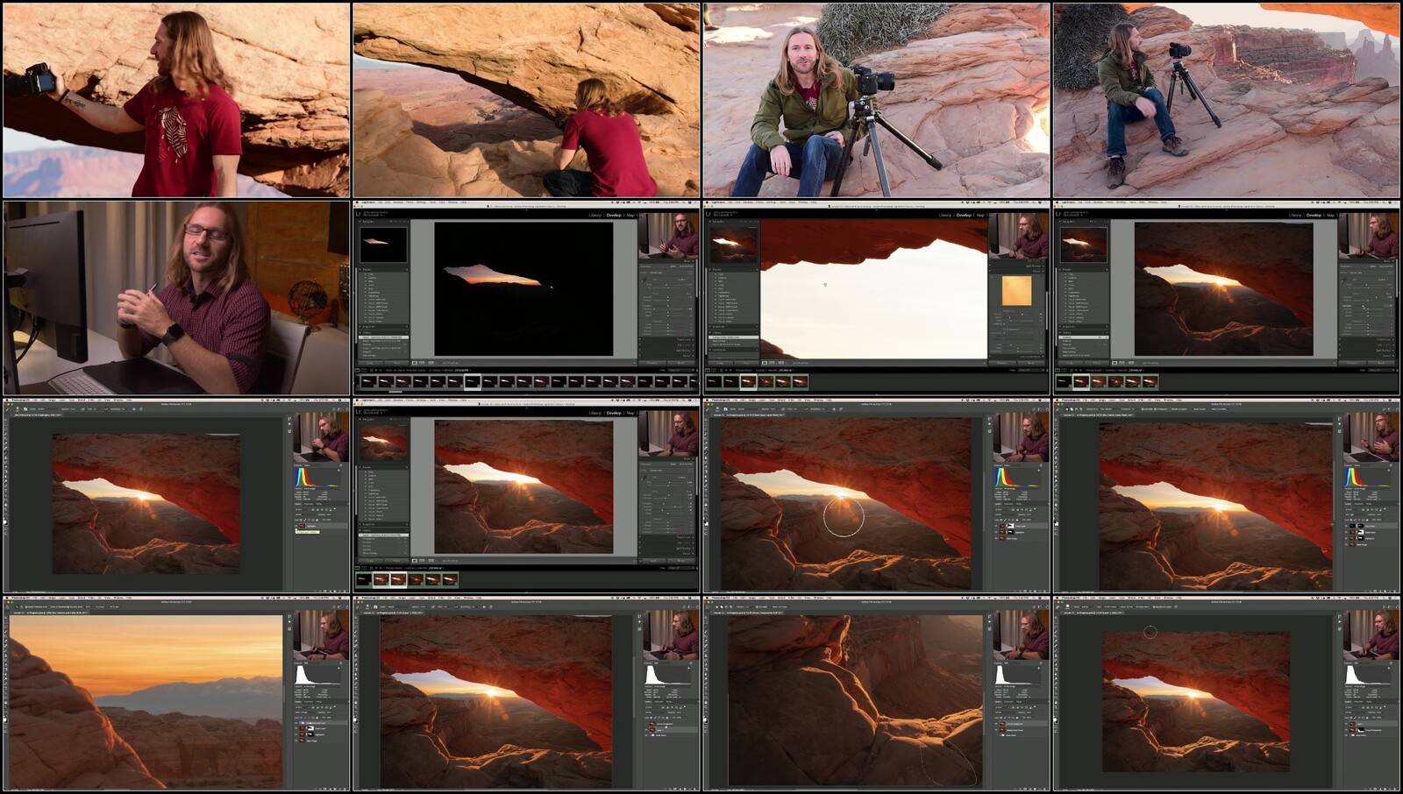Screen dimensions: 1403x794
Task: Hide top layer via eye in four-layer frame
Action: pos(1348,526)
